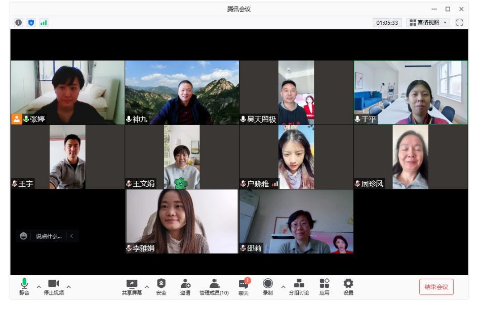The width and height of the screenshot is (479, 309).
Task: Open the meeting info icon
Action: coord(19,23)
